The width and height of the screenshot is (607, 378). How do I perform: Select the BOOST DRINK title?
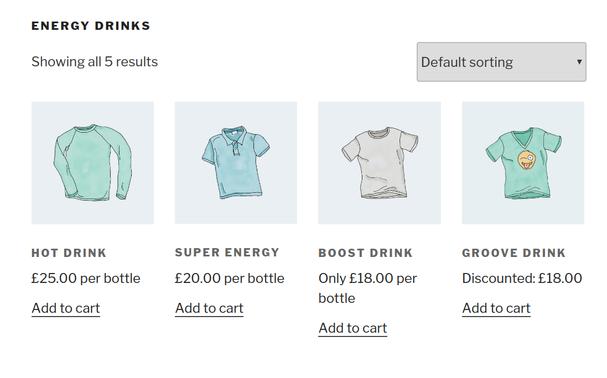click(x=365, y=253)
